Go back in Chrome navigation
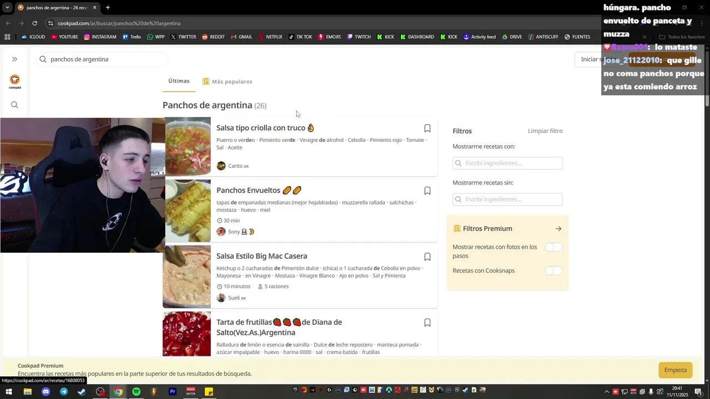Viewport: 710px width, 399px height. [8, 23]
